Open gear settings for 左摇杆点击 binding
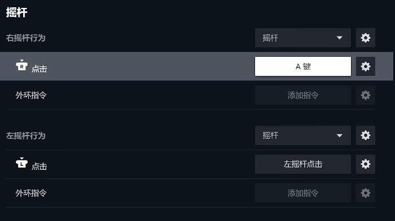 tap(365, 164)
